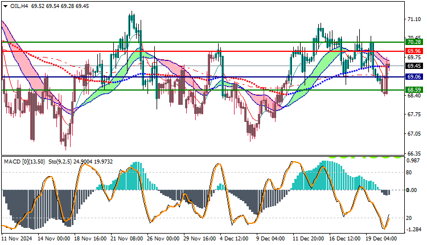The height and width of the screenshot is (245, 427).
Task: Click the 80 stochastic level label
Action: (409, 173)
